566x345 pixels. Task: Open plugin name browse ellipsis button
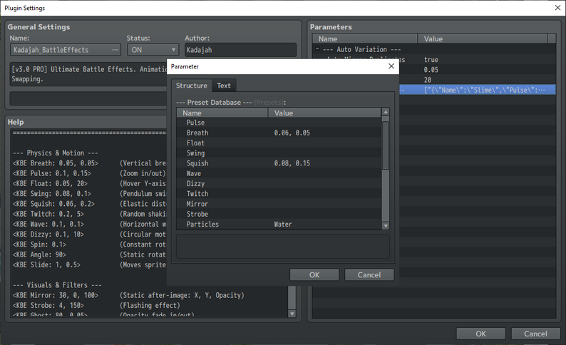click(115, 50)
